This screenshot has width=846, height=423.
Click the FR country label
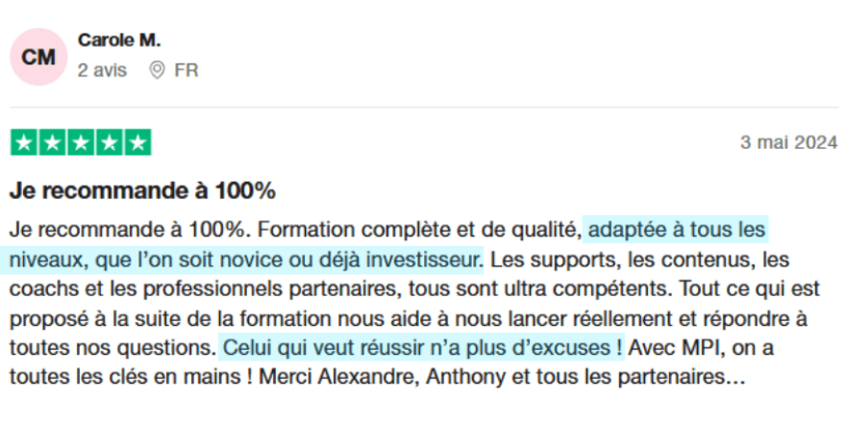click(187, 70)
